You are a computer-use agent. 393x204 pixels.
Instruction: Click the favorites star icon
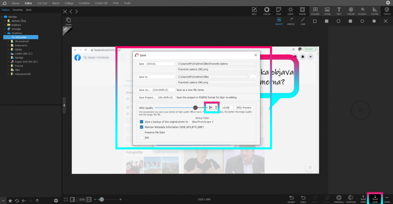pos(10,201)
